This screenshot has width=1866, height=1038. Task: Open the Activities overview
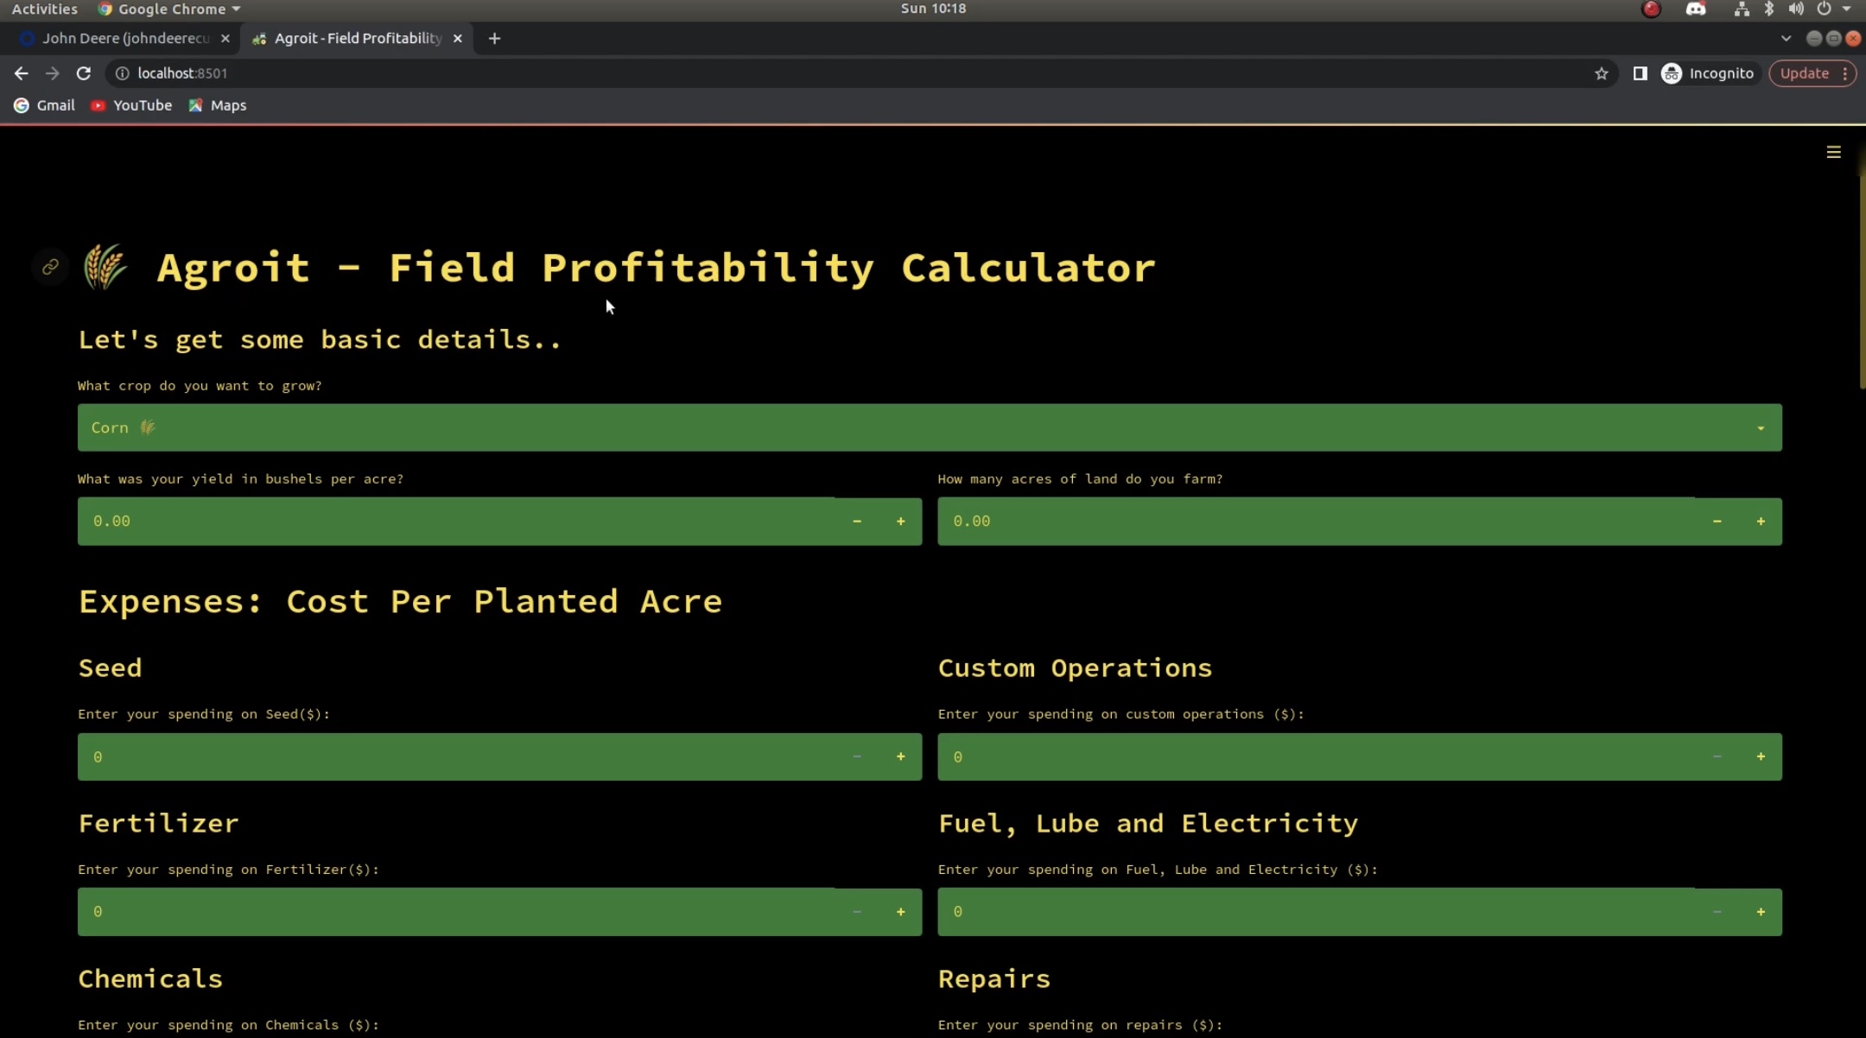tap(44, 9)
